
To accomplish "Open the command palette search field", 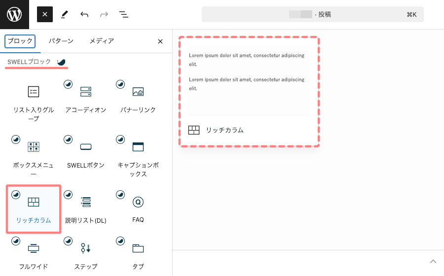I will point(313,14).
